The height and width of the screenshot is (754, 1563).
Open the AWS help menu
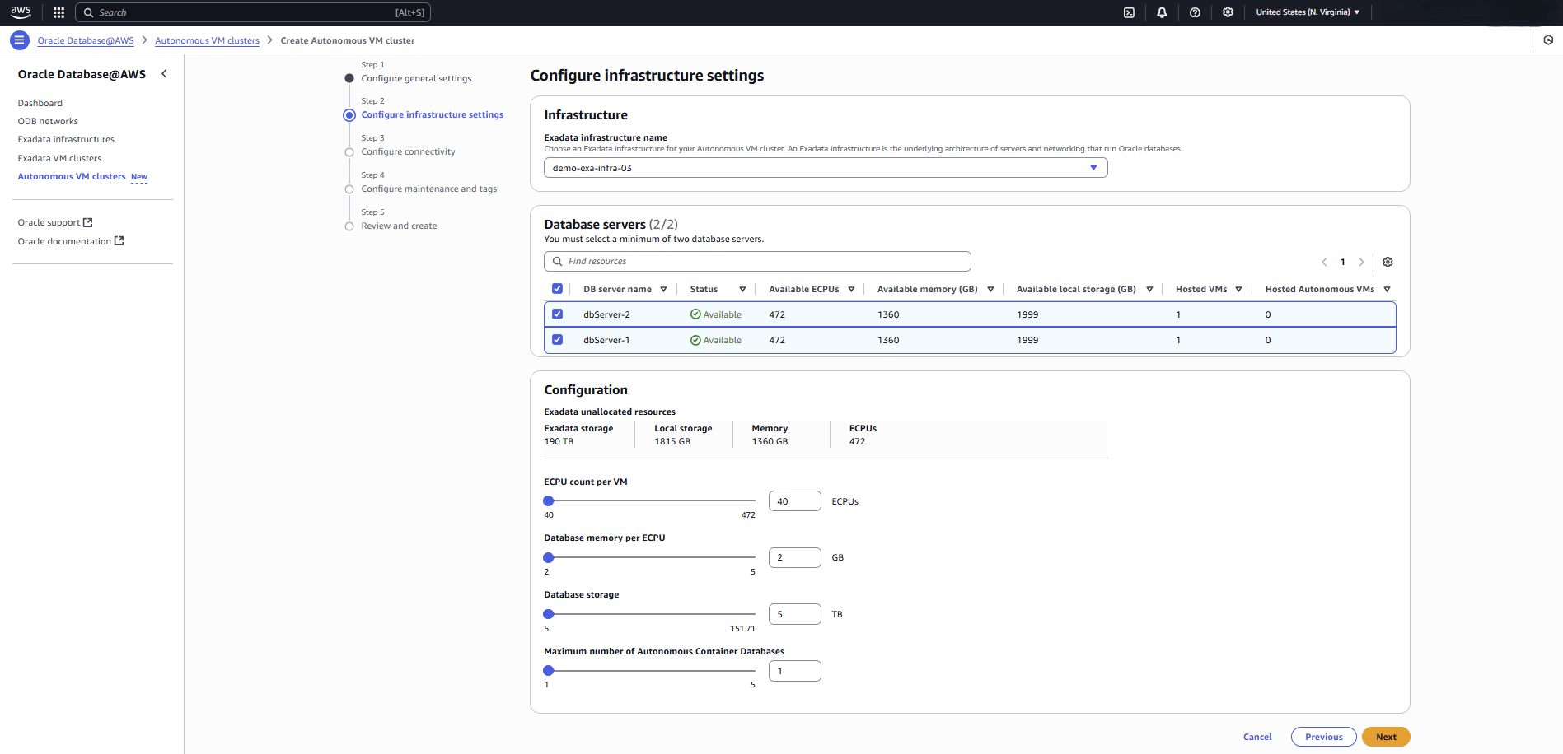coord(1195,12)
